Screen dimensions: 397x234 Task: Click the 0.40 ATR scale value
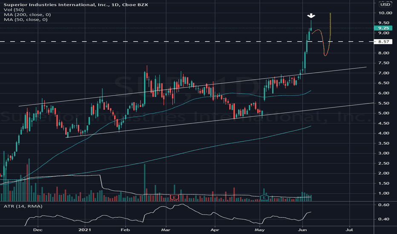[x=384, y=219]
